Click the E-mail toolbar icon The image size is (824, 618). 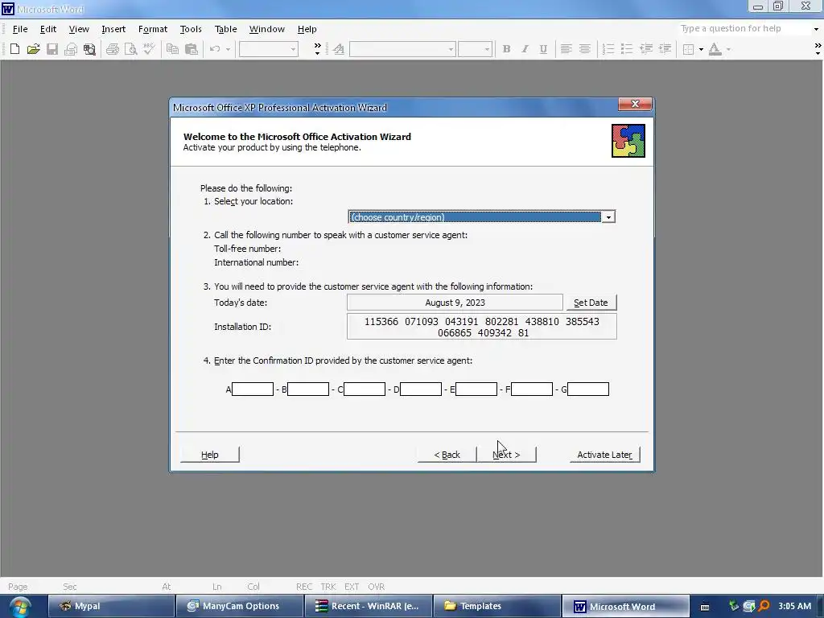click(x=71, y=49)
